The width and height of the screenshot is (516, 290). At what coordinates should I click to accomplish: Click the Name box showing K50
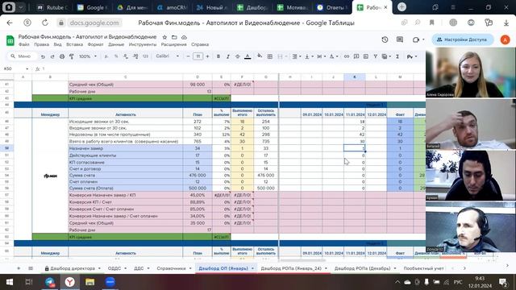click(16, 68)
